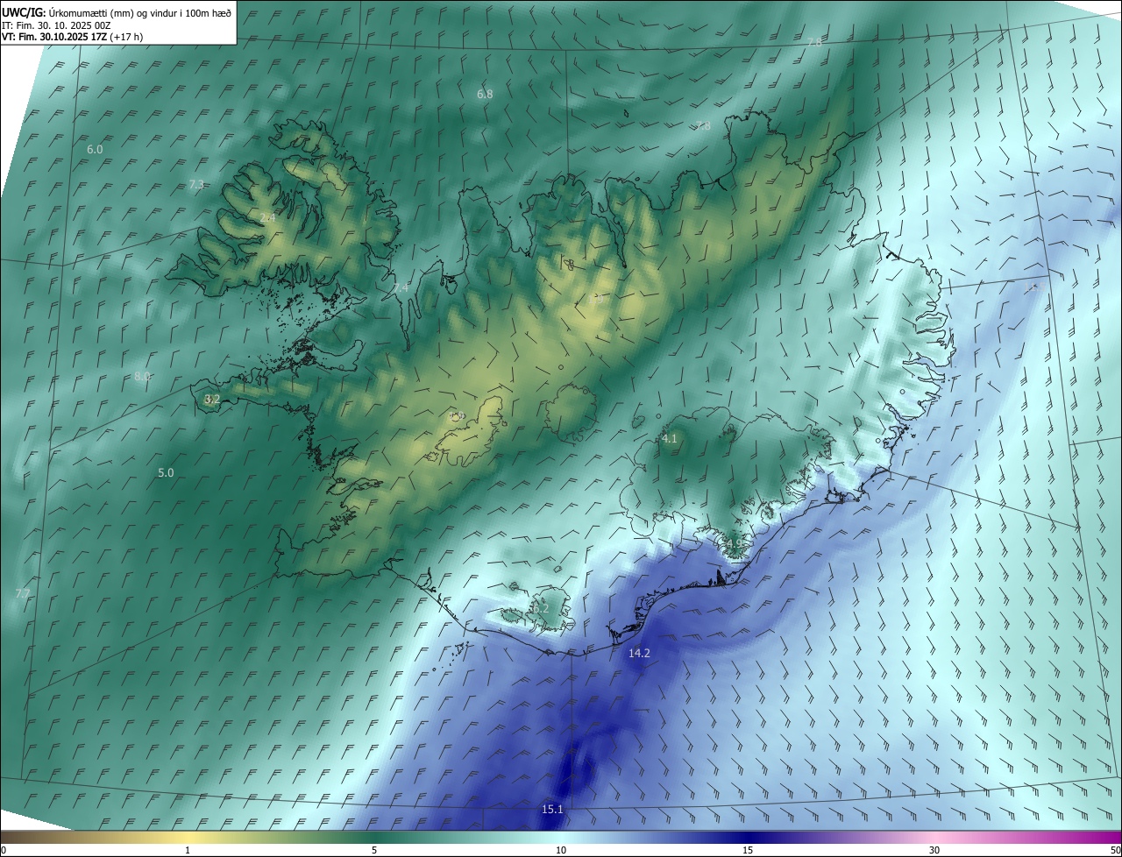The width and height of the screenshot is (1122, 857).
Task: Click the 10 tick on color scale
Action: pos(561,850)
